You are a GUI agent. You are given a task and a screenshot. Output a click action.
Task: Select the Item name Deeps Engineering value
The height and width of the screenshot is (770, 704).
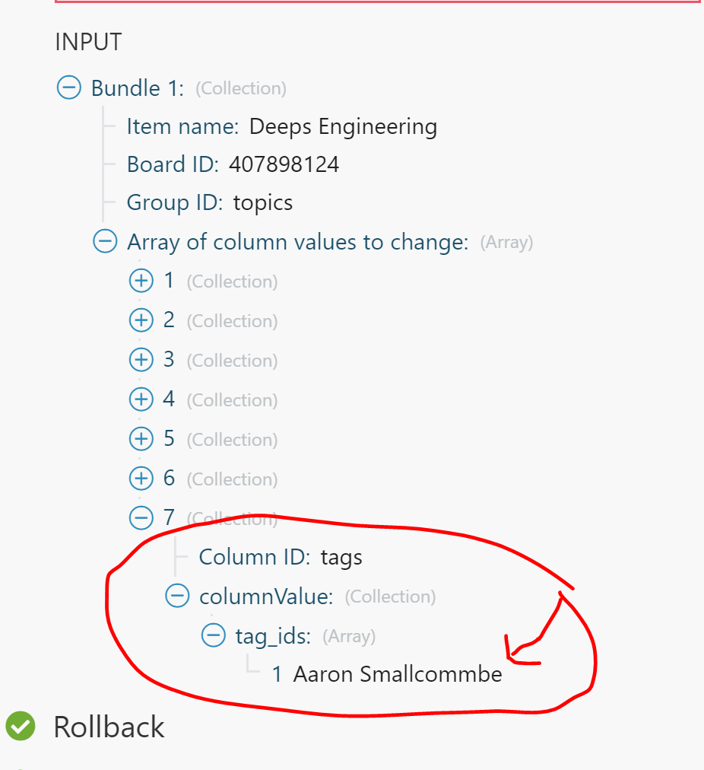[343, 127]
